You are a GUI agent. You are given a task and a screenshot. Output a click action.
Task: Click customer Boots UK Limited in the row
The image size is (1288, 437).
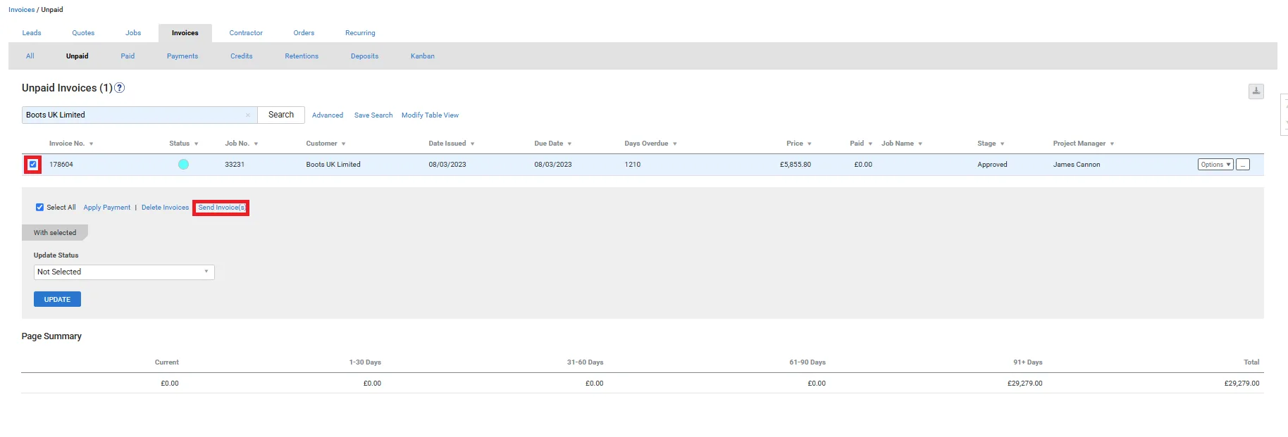pos(333,165)
